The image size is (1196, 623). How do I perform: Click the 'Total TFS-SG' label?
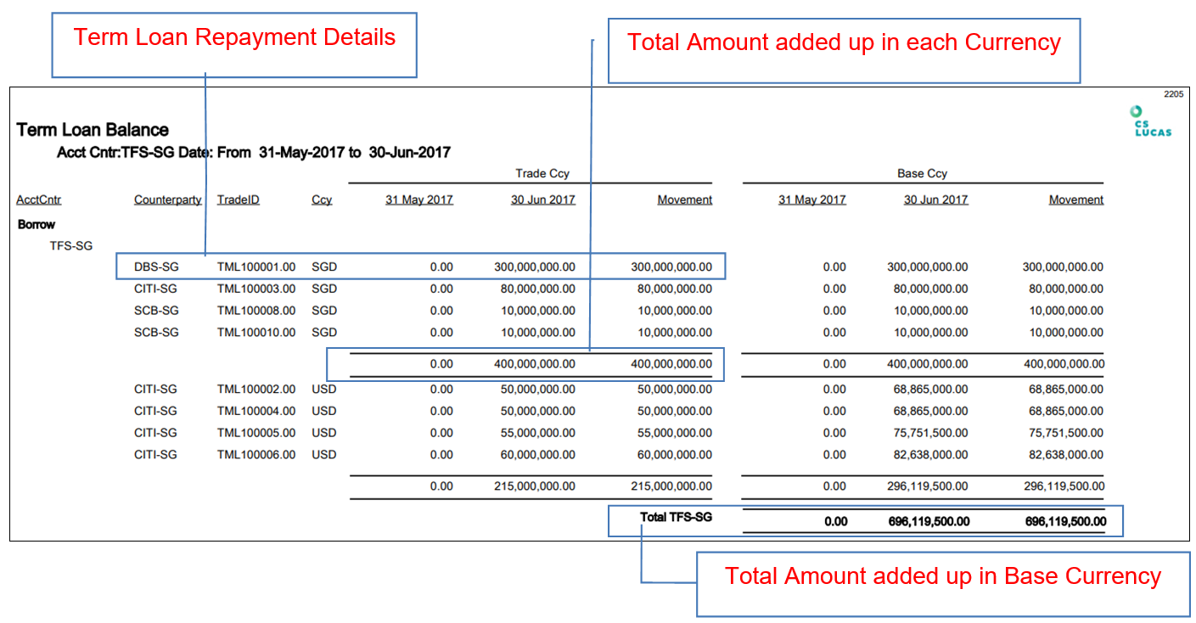pyautogui.click(x=677, y=517)
